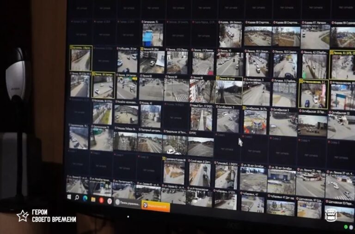Select the Новый быт, 57 camera feed
The width and height of the screenshot is (355, 234).
click(x=201, y=119)
